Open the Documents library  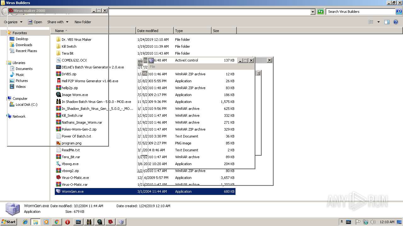click(24, 69)
